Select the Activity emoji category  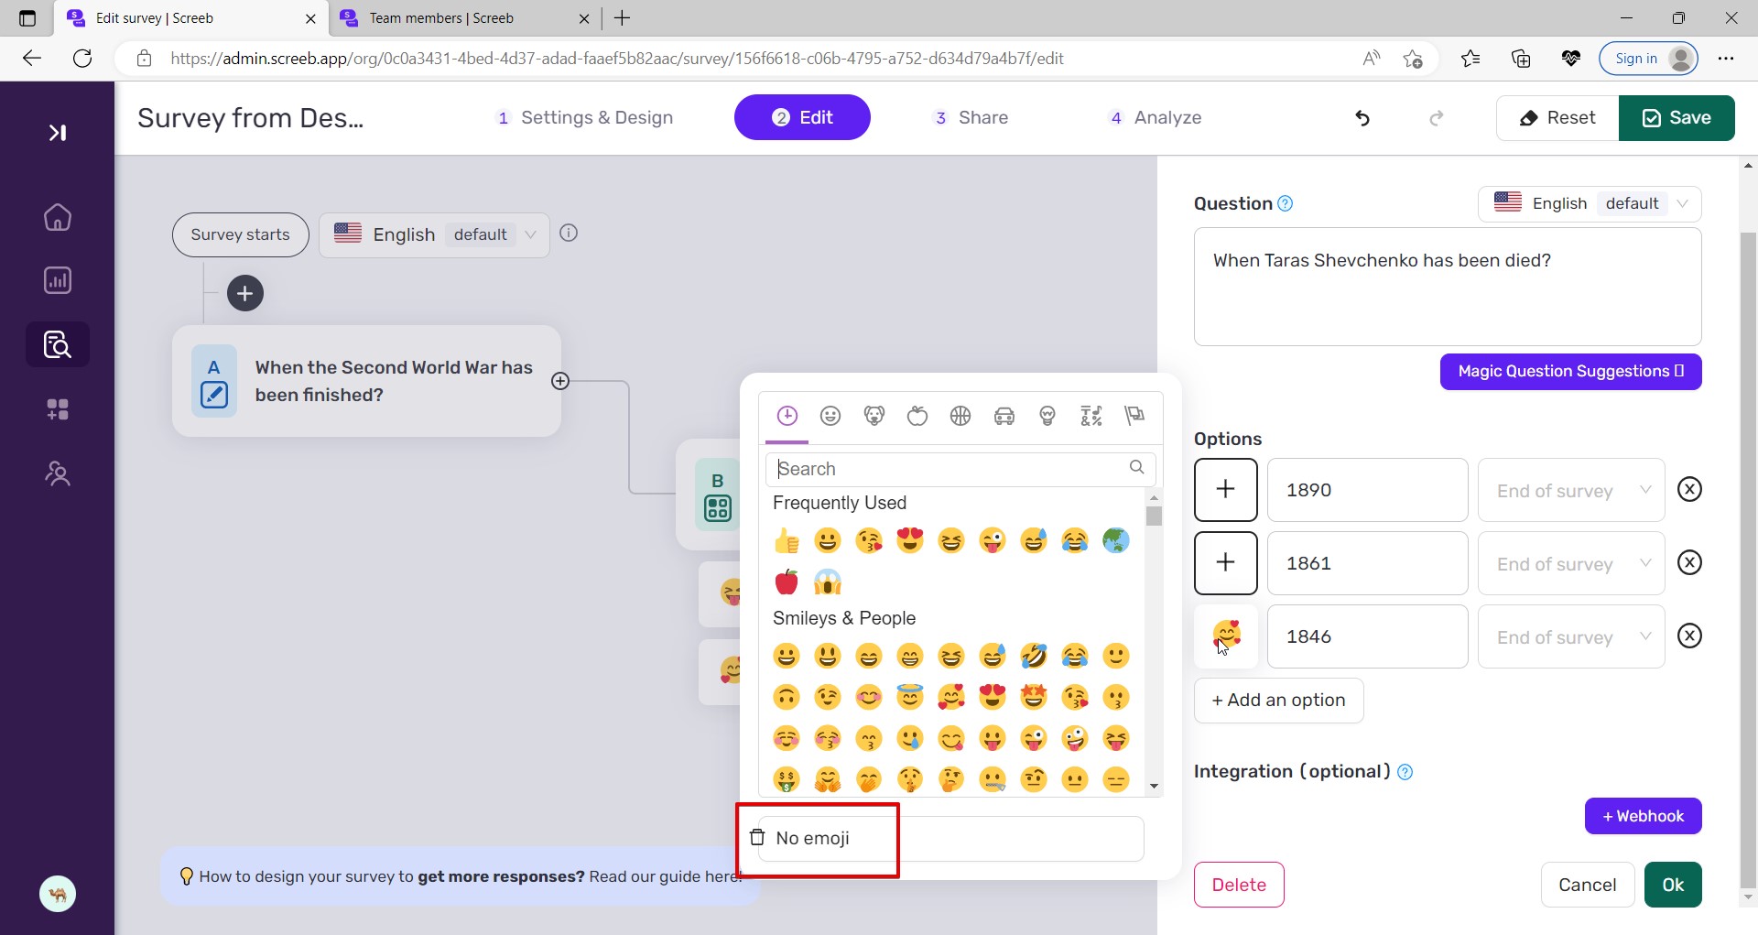pos(960,417)
